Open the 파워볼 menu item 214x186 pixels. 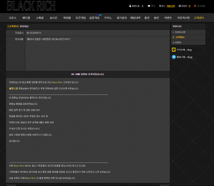67,17
